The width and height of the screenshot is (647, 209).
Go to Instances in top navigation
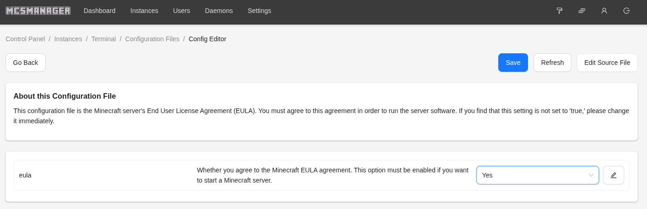click(x=144, y=11)
